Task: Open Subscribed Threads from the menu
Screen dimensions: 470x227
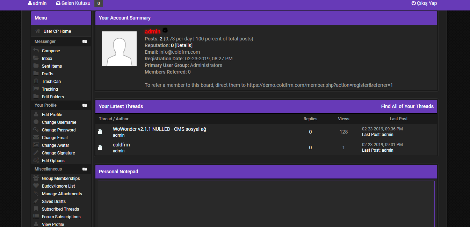Action: pos(60,209)
